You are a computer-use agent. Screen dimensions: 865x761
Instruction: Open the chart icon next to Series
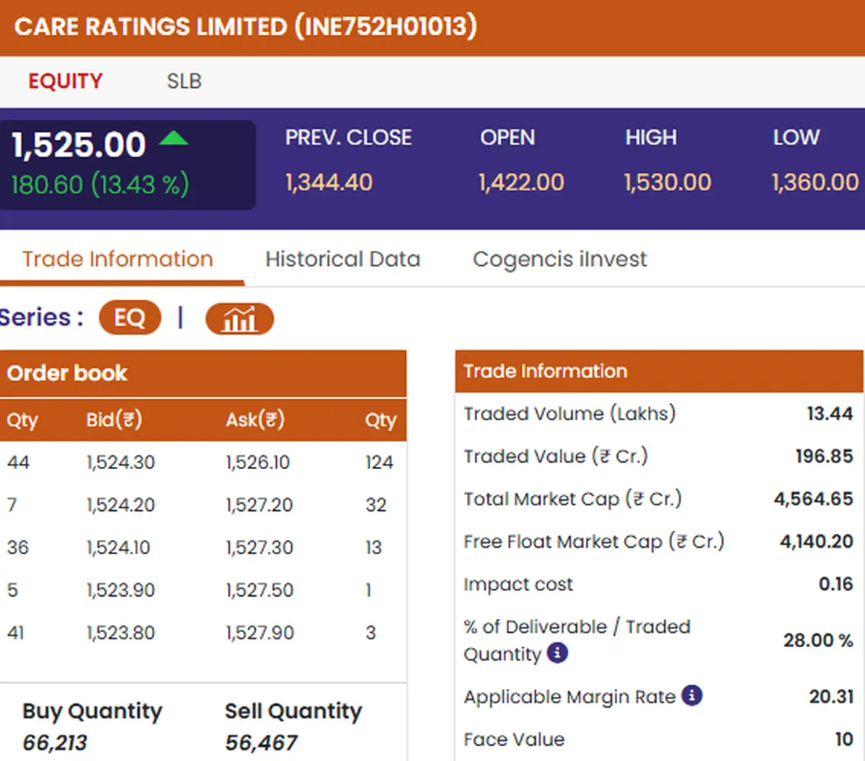(239, 319)
